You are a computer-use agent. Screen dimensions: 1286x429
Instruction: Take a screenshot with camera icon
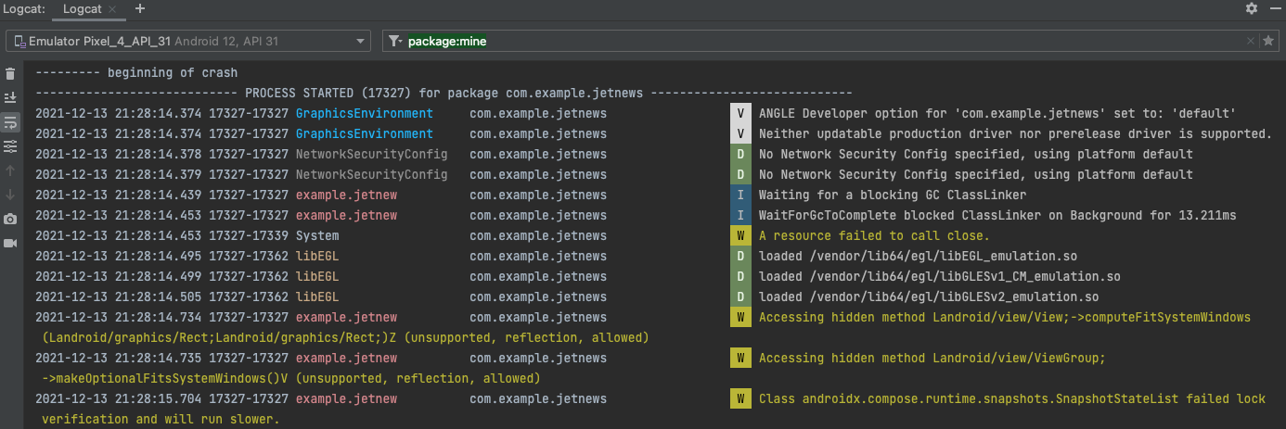pyautogui.click(x=10, y=219)
